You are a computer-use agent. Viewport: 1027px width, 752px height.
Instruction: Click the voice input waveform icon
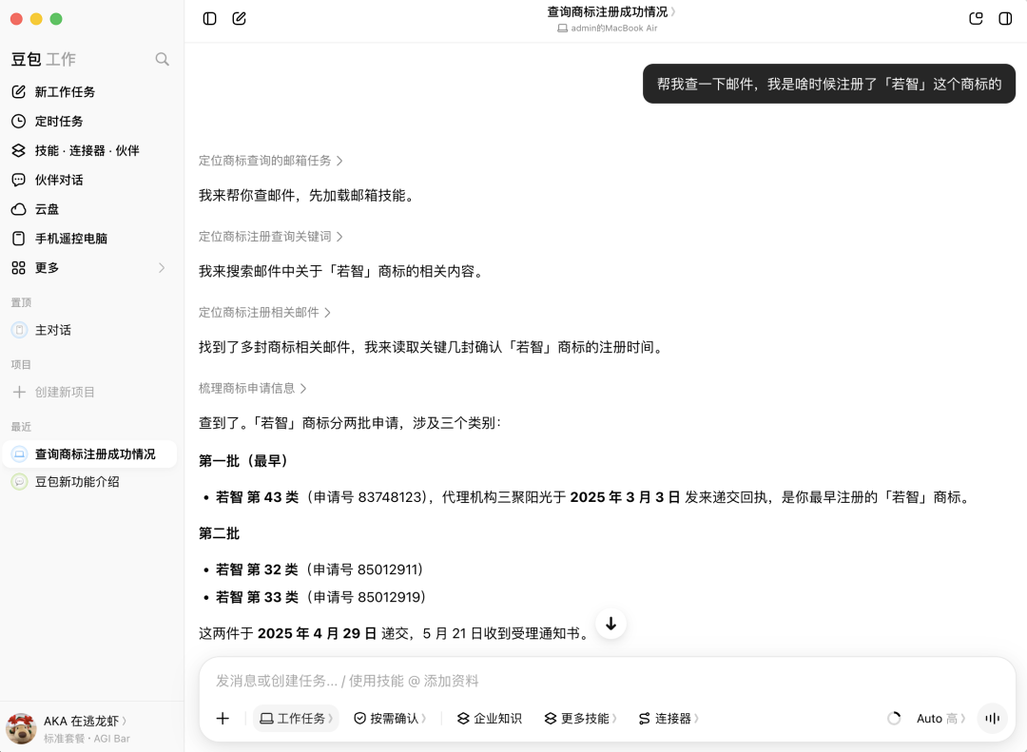pyautogui.click(x=992, y=719)
